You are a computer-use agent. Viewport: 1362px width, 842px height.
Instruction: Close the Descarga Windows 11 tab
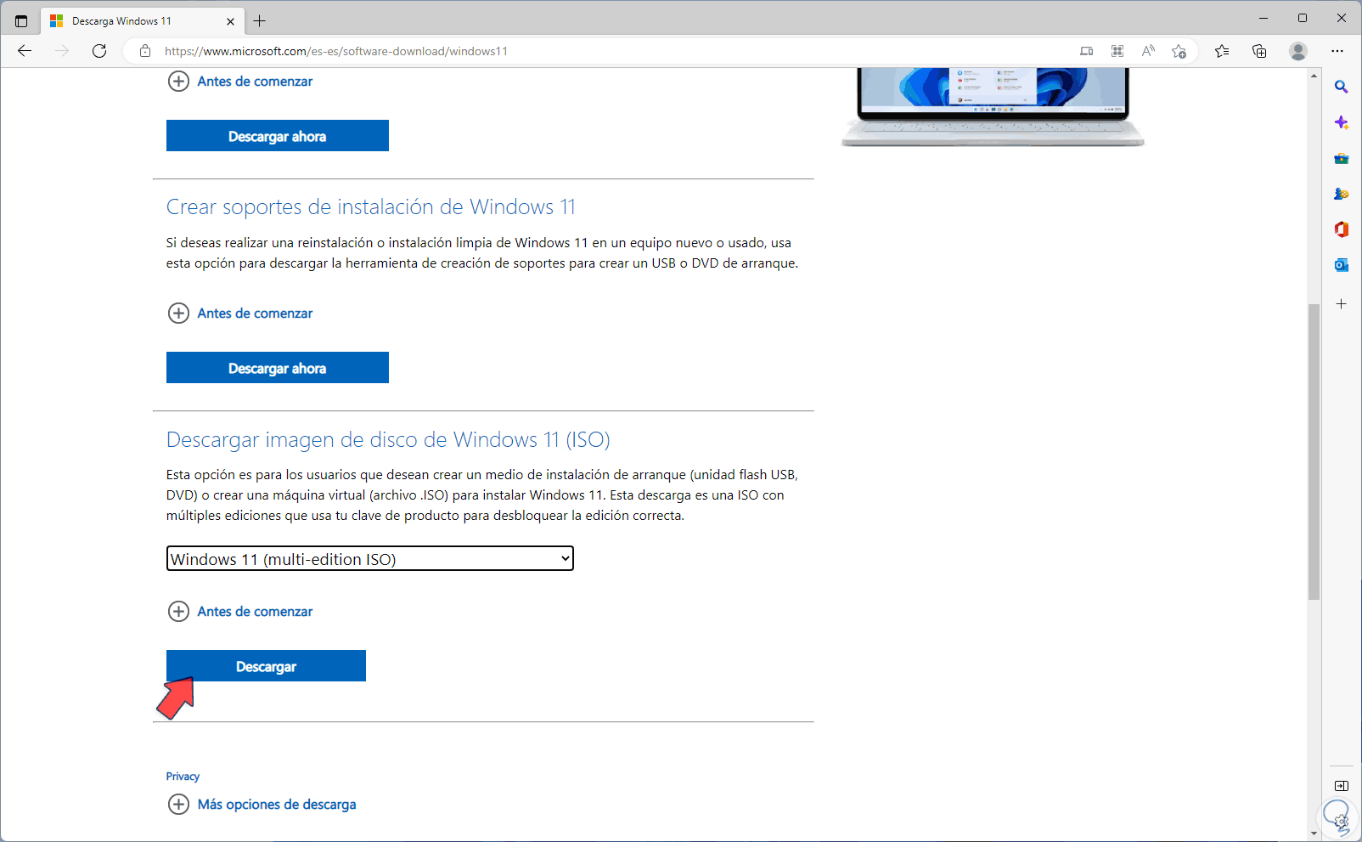[230, 21]
